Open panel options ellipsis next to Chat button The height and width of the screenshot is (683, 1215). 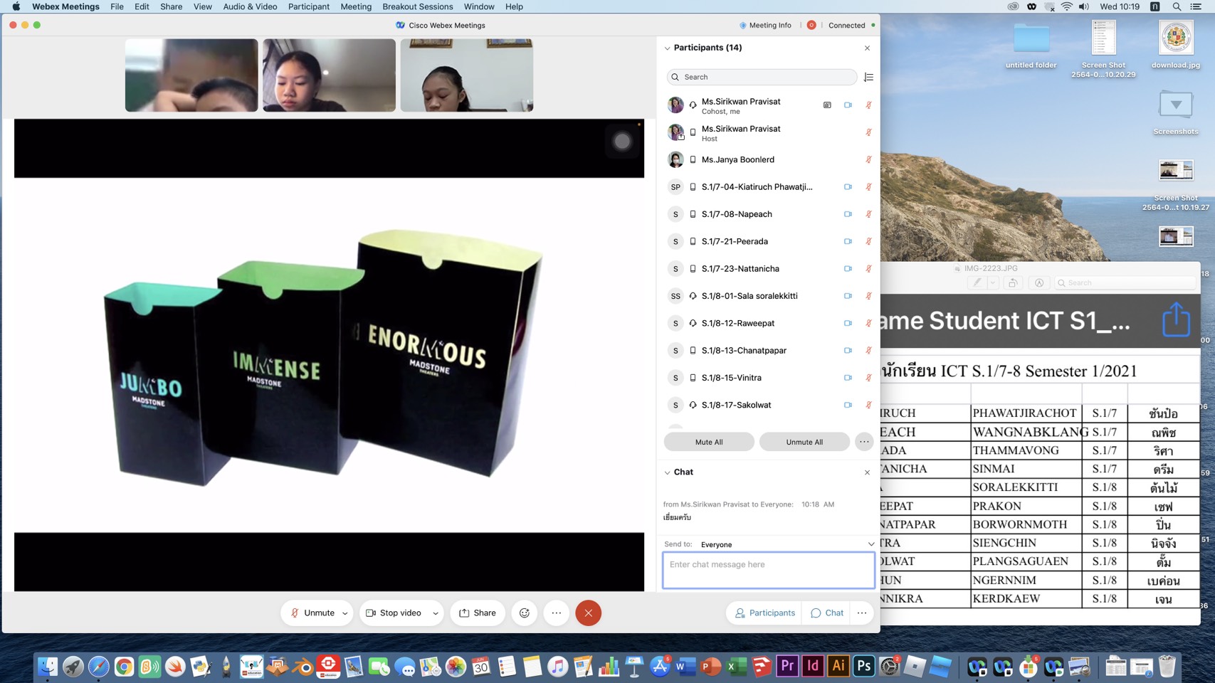[x=862, y=613]
